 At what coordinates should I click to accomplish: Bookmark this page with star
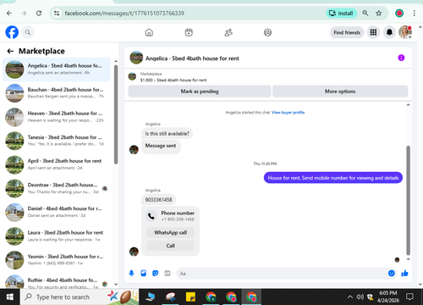pos(379,14)
